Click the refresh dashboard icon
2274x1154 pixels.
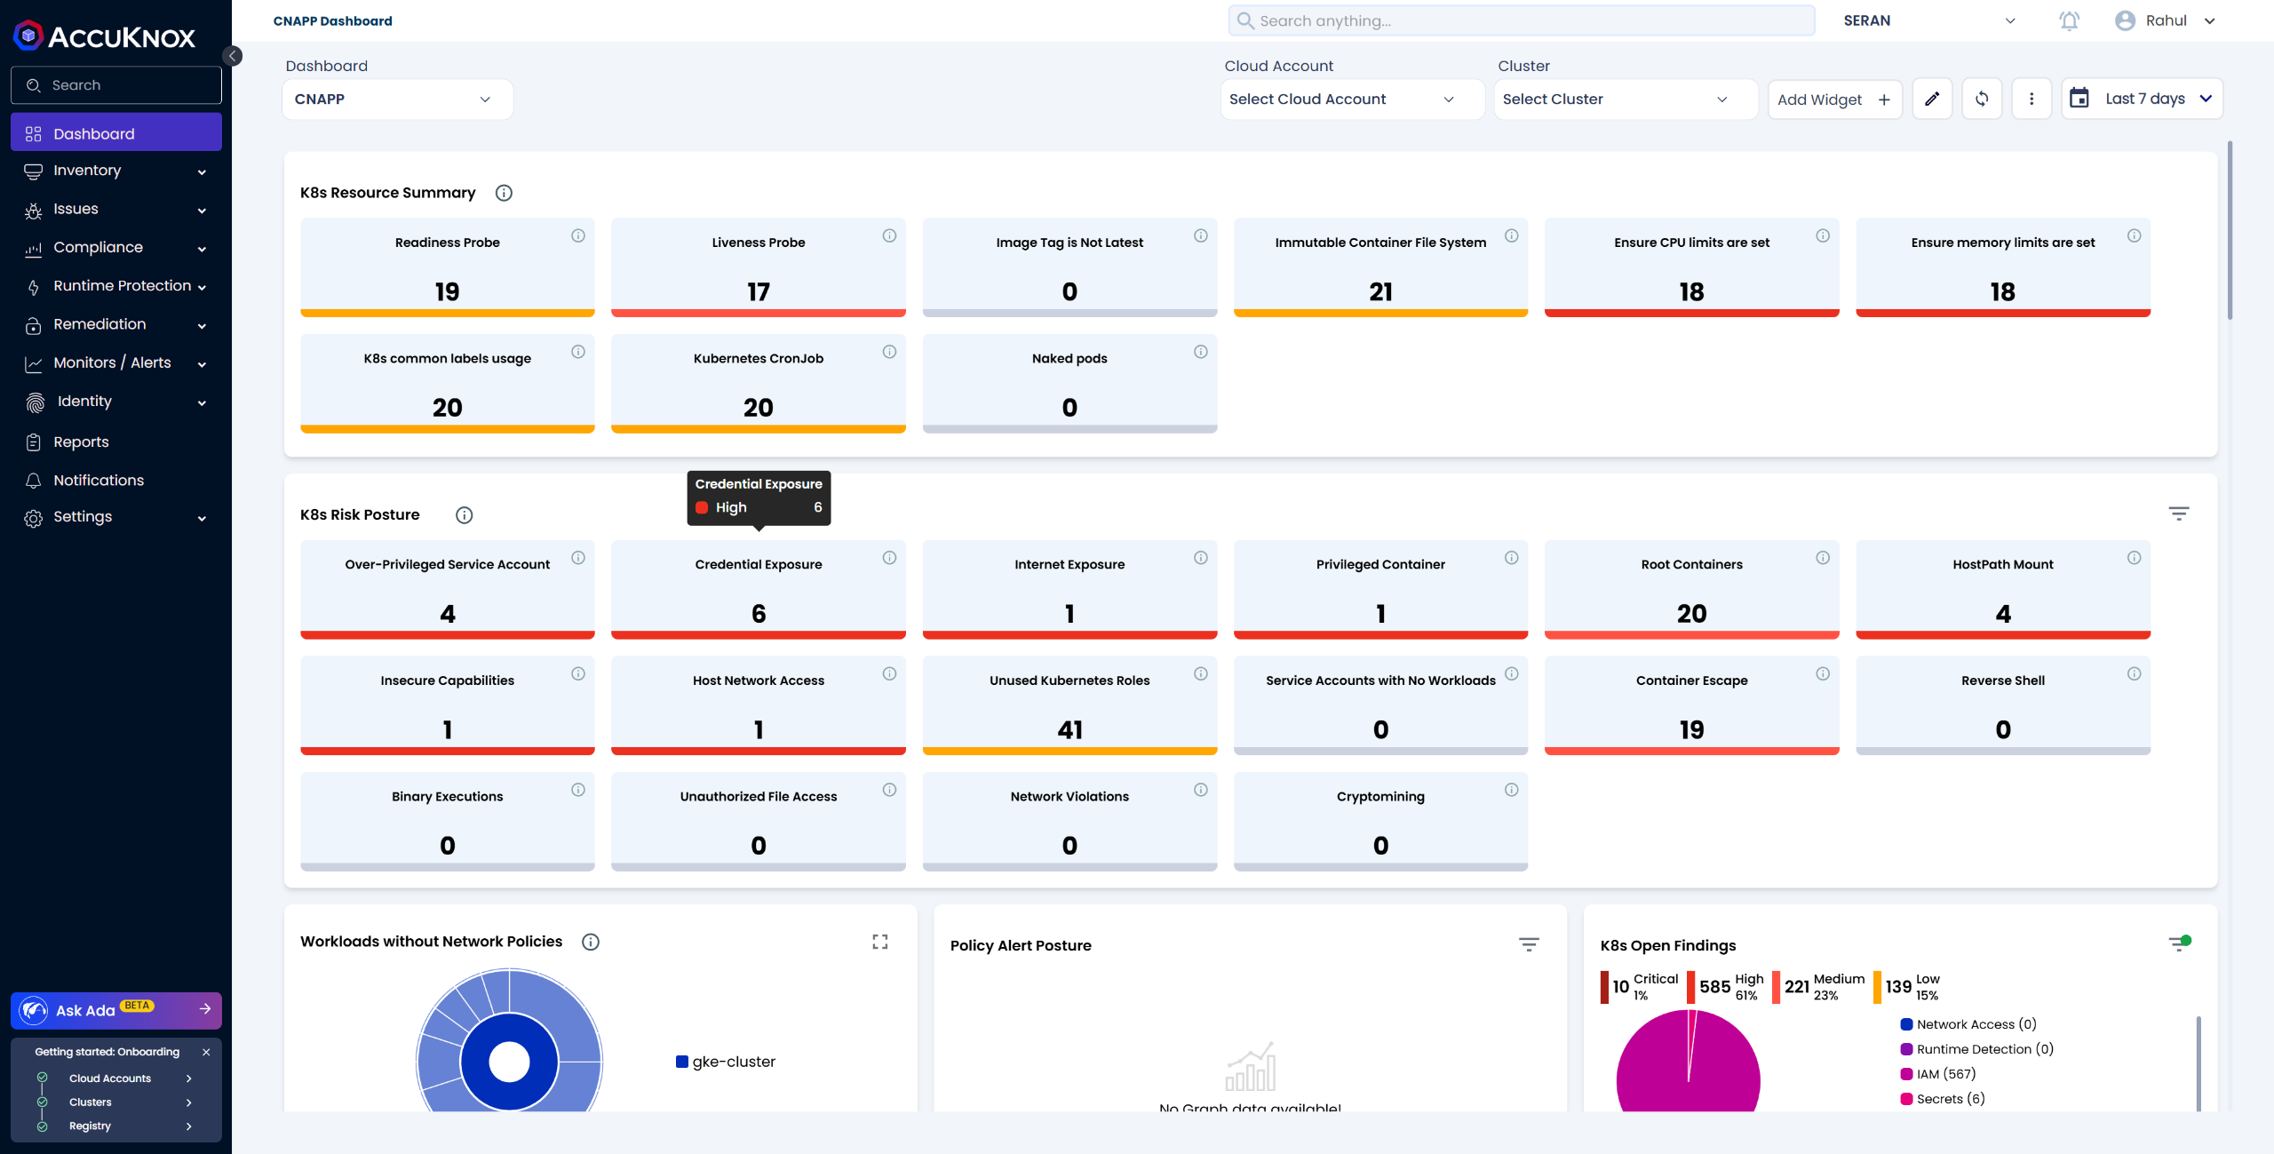(x=1982, y=99)
